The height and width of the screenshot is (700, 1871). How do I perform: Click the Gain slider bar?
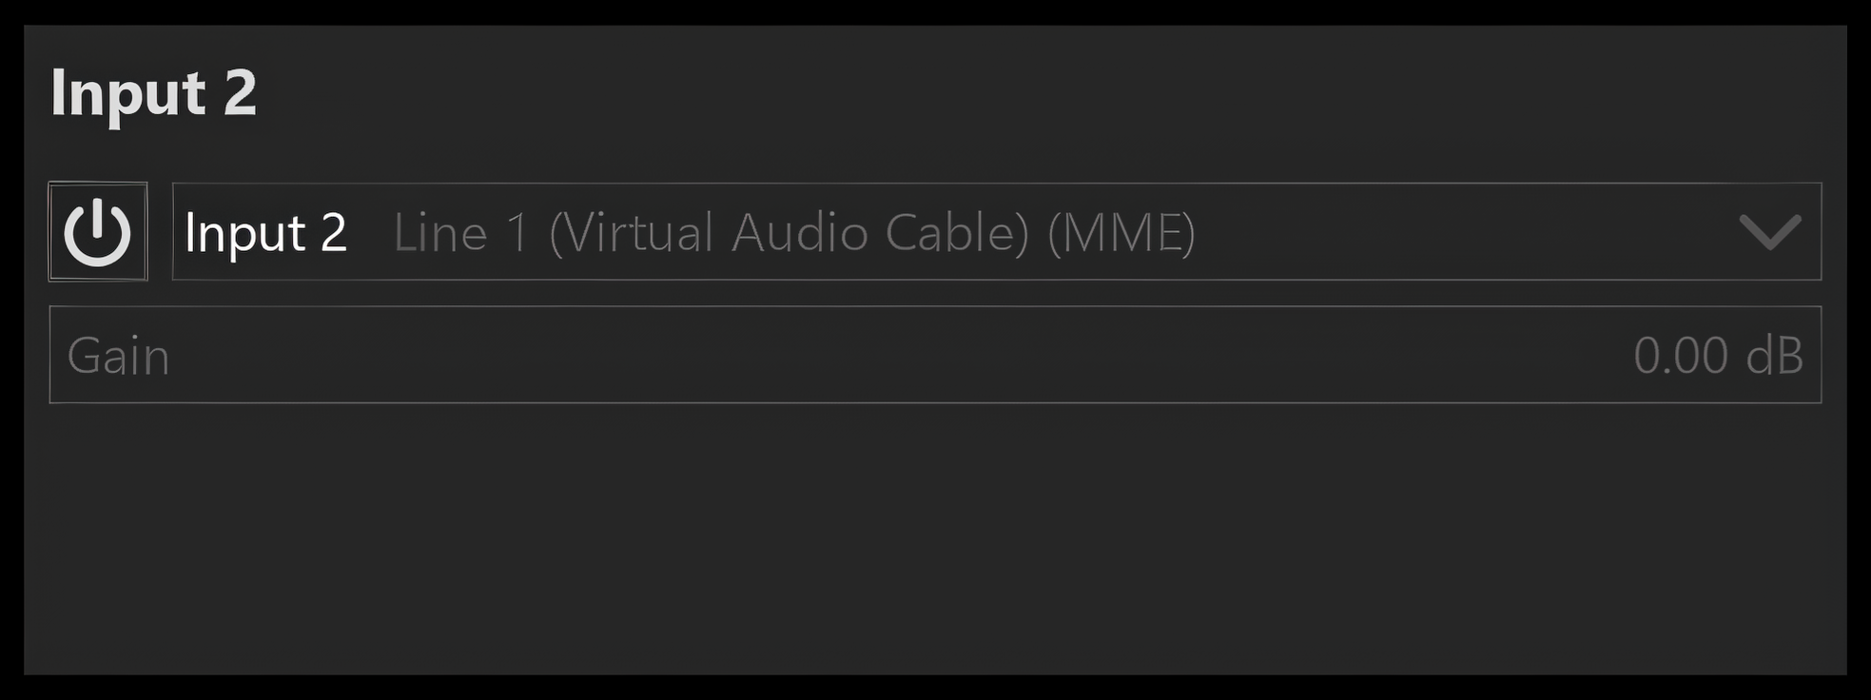coord(935,355)
